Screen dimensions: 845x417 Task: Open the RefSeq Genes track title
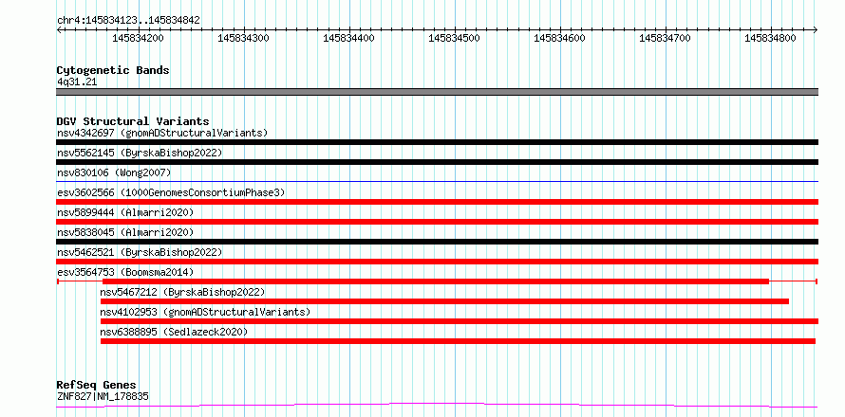(97, 386)
